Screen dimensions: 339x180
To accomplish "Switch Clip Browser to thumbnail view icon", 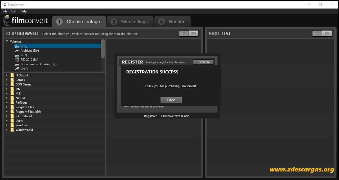I will point(184,33).
